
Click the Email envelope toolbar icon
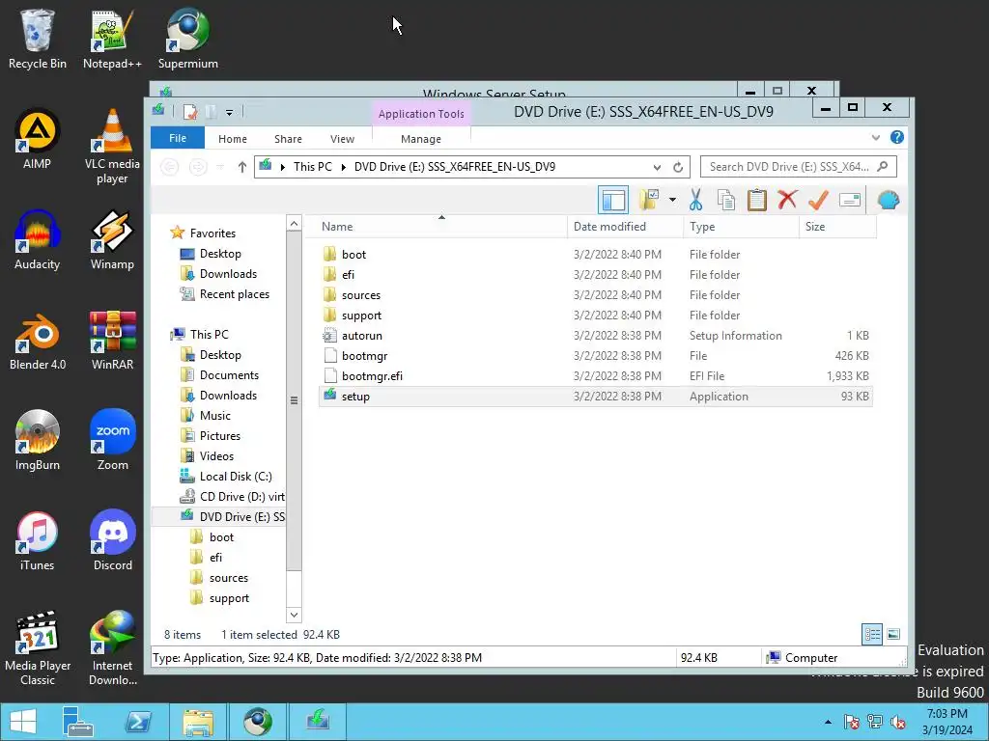(x=850, y=201)
